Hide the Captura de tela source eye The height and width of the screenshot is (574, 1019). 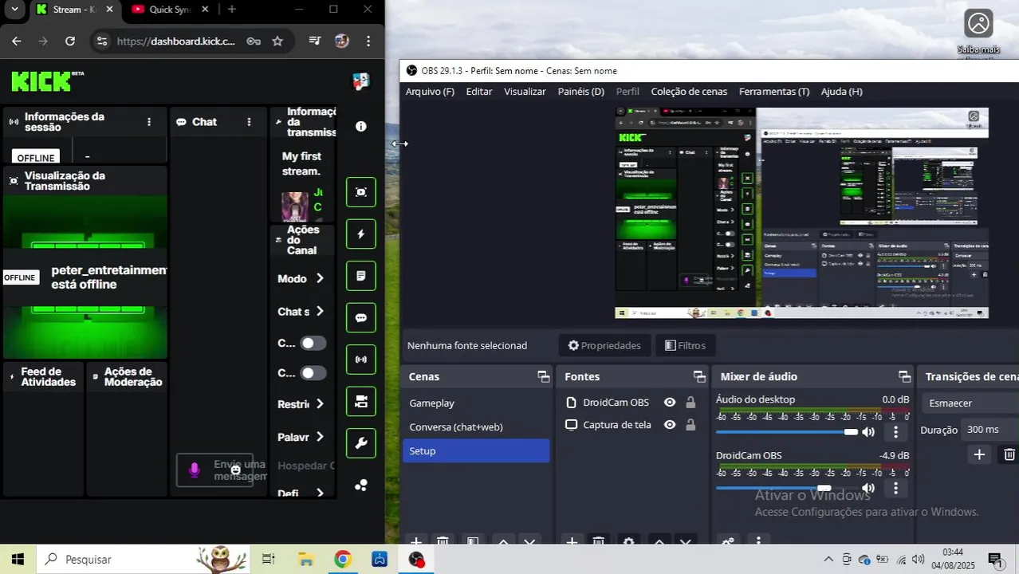tap(670, 425)
